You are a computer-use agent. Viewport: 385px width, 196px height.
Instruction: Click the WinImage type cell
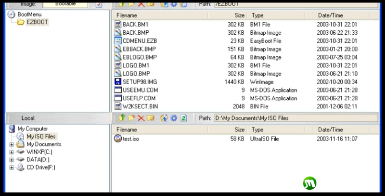pyautogui.click(x=262, y=82)
